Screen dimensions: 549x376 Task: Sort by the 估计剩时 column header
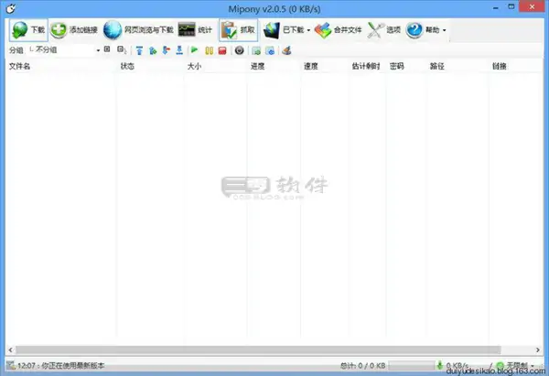click(x=366, y=66)
